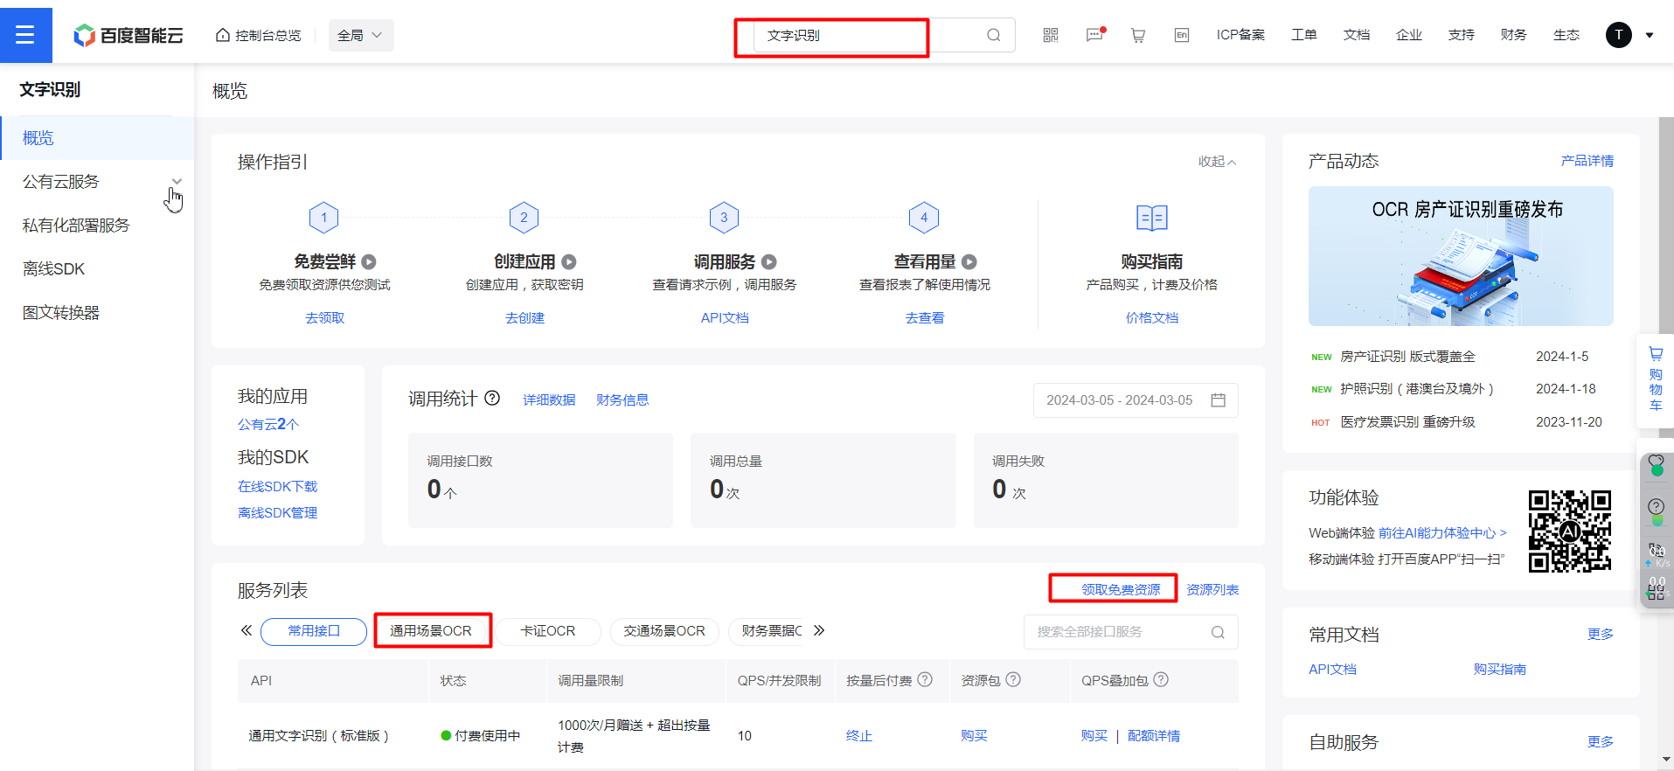Open 详细数据 link

click(549, 400)
